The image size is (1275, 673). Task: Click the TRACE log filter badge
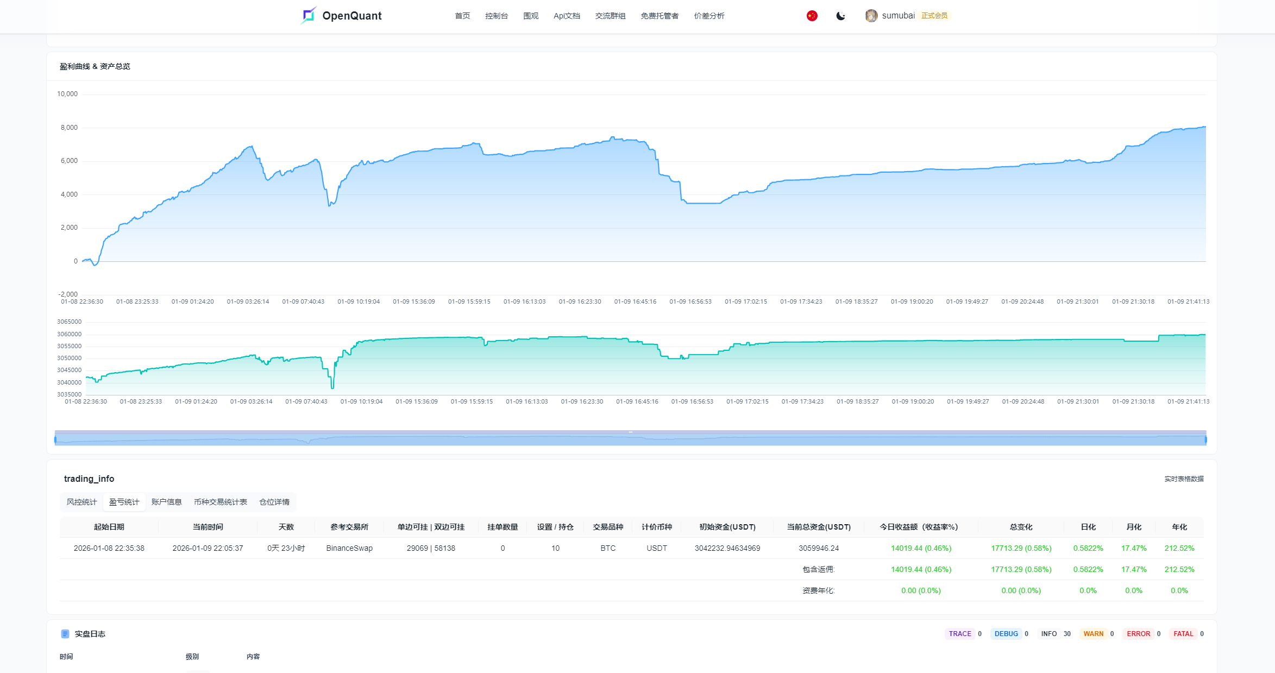pyautogui.click(x=960, y=634)
